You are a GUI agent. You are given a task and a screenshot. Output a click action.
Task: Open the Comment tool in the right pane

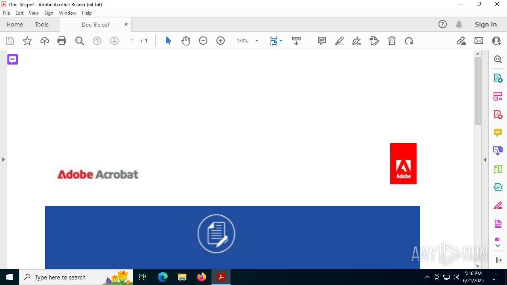pyautogui.click(x=498, y=132)
